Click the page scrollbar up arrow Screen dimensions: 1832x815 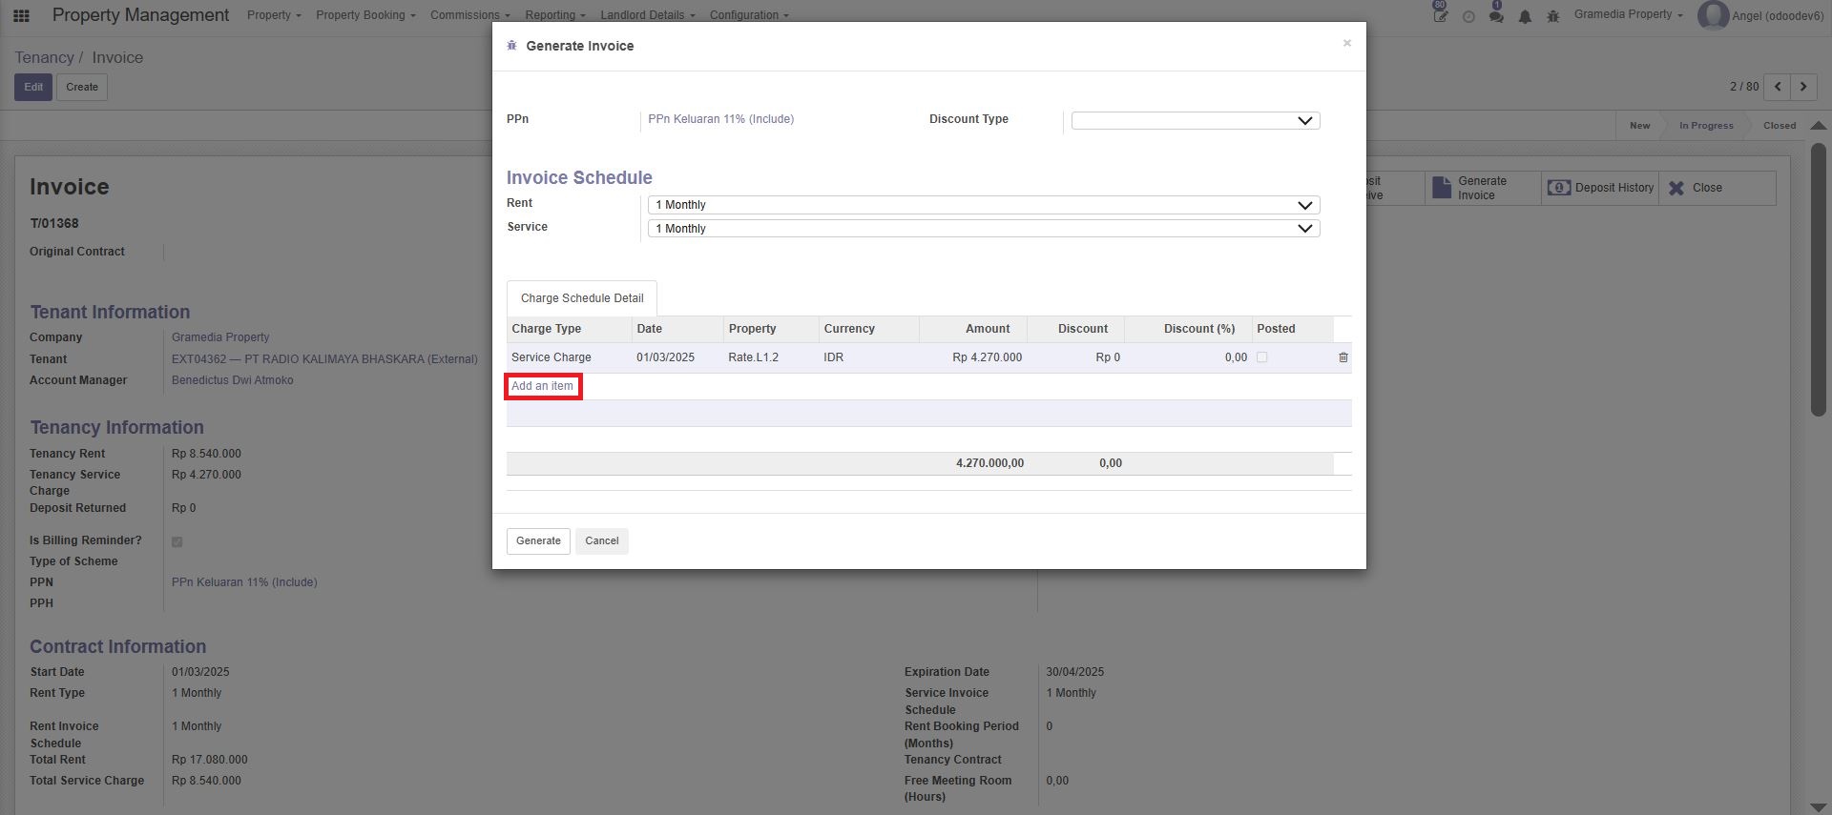click(x=1819, y=125)
